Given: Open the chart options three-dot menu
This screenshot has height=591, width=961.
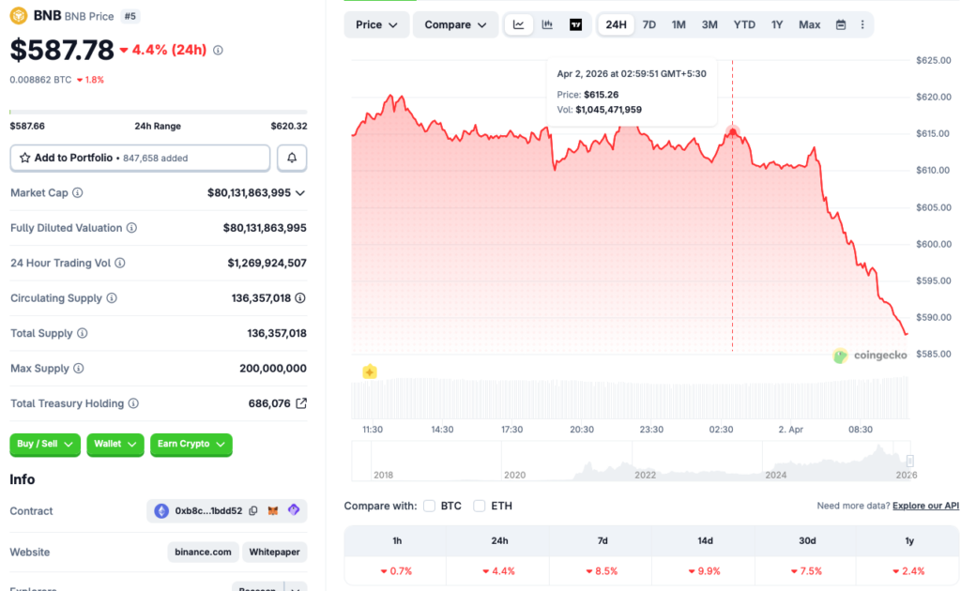Looking at the screenshot, I should pos(862,24).
